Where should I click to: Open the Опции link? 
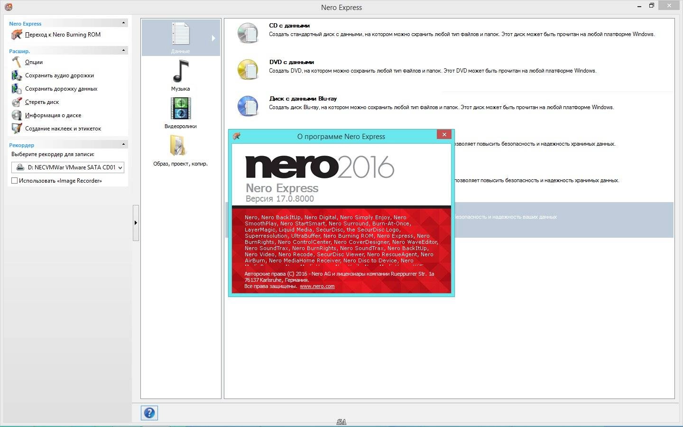tap(34, 62)
